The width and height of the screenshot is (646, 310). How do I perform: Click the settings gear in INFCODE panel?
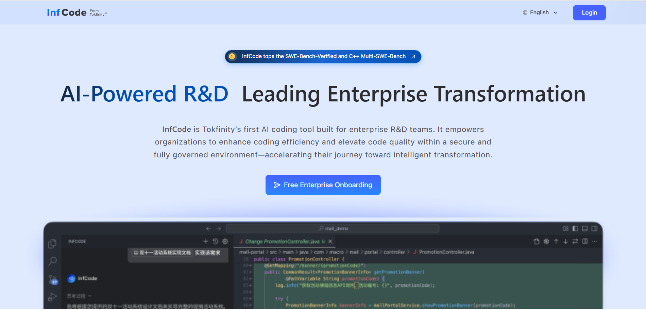225,241
